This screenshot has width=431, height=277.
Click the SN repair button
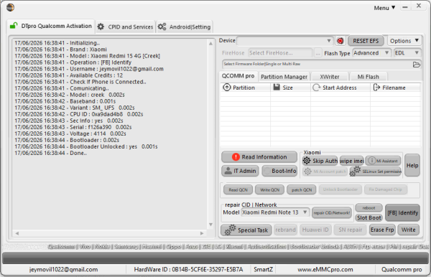[x=351, y=230]
